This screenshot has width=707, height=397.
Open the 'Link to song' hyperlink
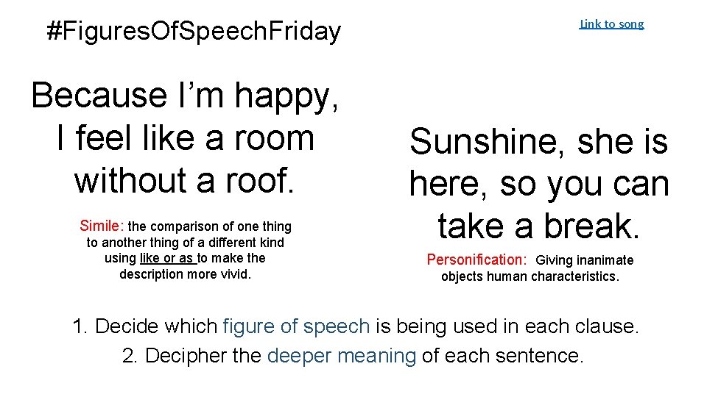point(611,24)
